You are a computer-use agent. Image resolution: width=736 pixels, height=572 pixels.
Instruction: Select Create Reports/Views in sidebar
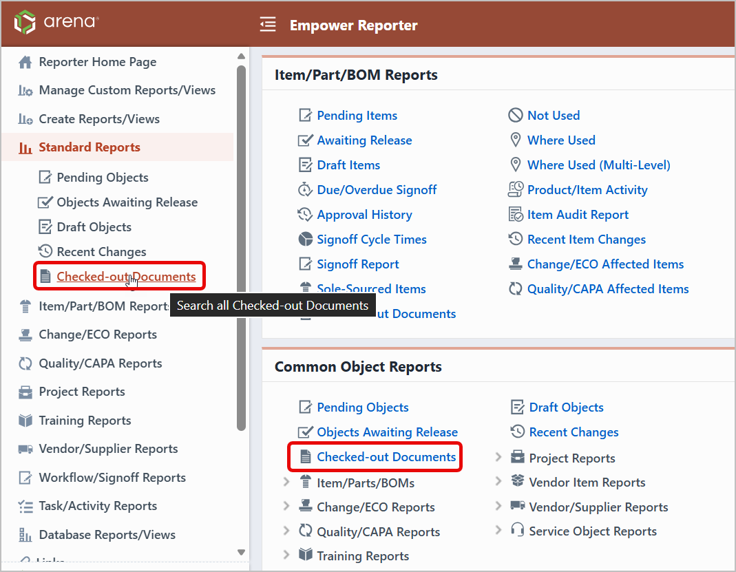(99, 119)
